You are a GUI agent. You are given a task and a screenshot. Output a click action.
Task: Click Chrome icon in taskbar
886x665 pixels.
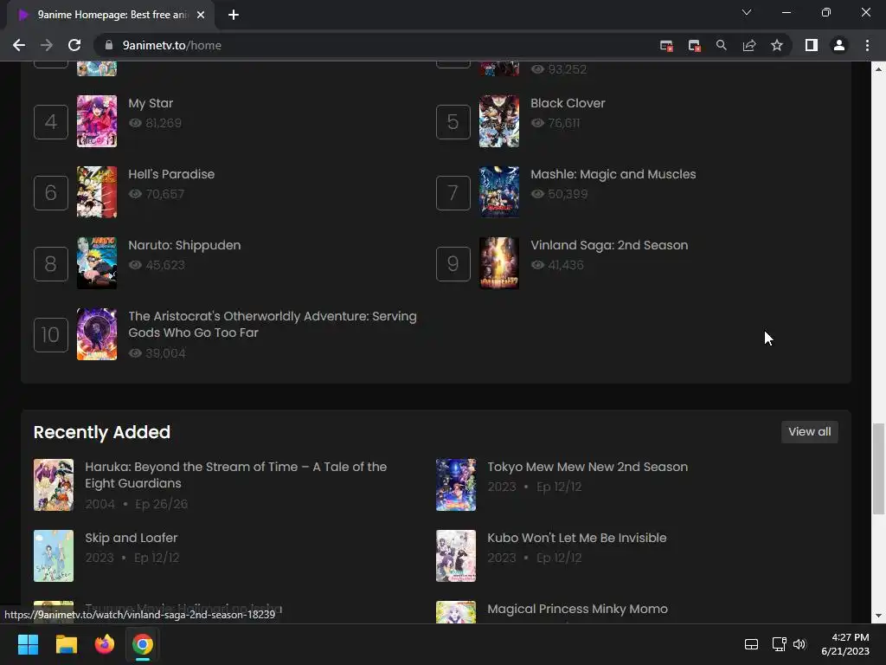143,644
